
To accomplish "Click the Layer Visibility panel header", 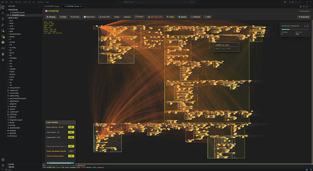I will point(60,123).
